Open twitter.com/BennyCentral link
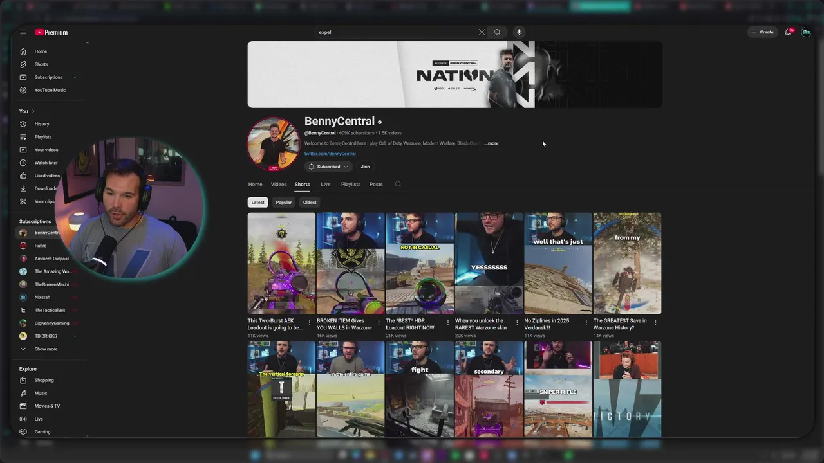 coord(330,154)
